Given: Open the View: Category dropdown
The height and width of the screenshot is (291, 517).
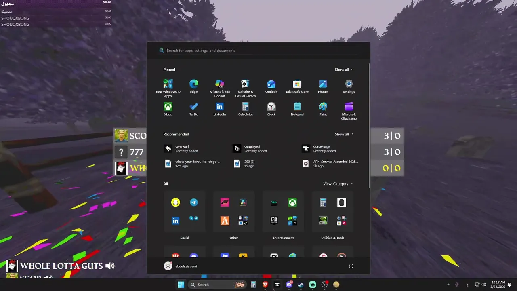Looking at the screenshot, I should pyautogui.click(x=338, y=184).
